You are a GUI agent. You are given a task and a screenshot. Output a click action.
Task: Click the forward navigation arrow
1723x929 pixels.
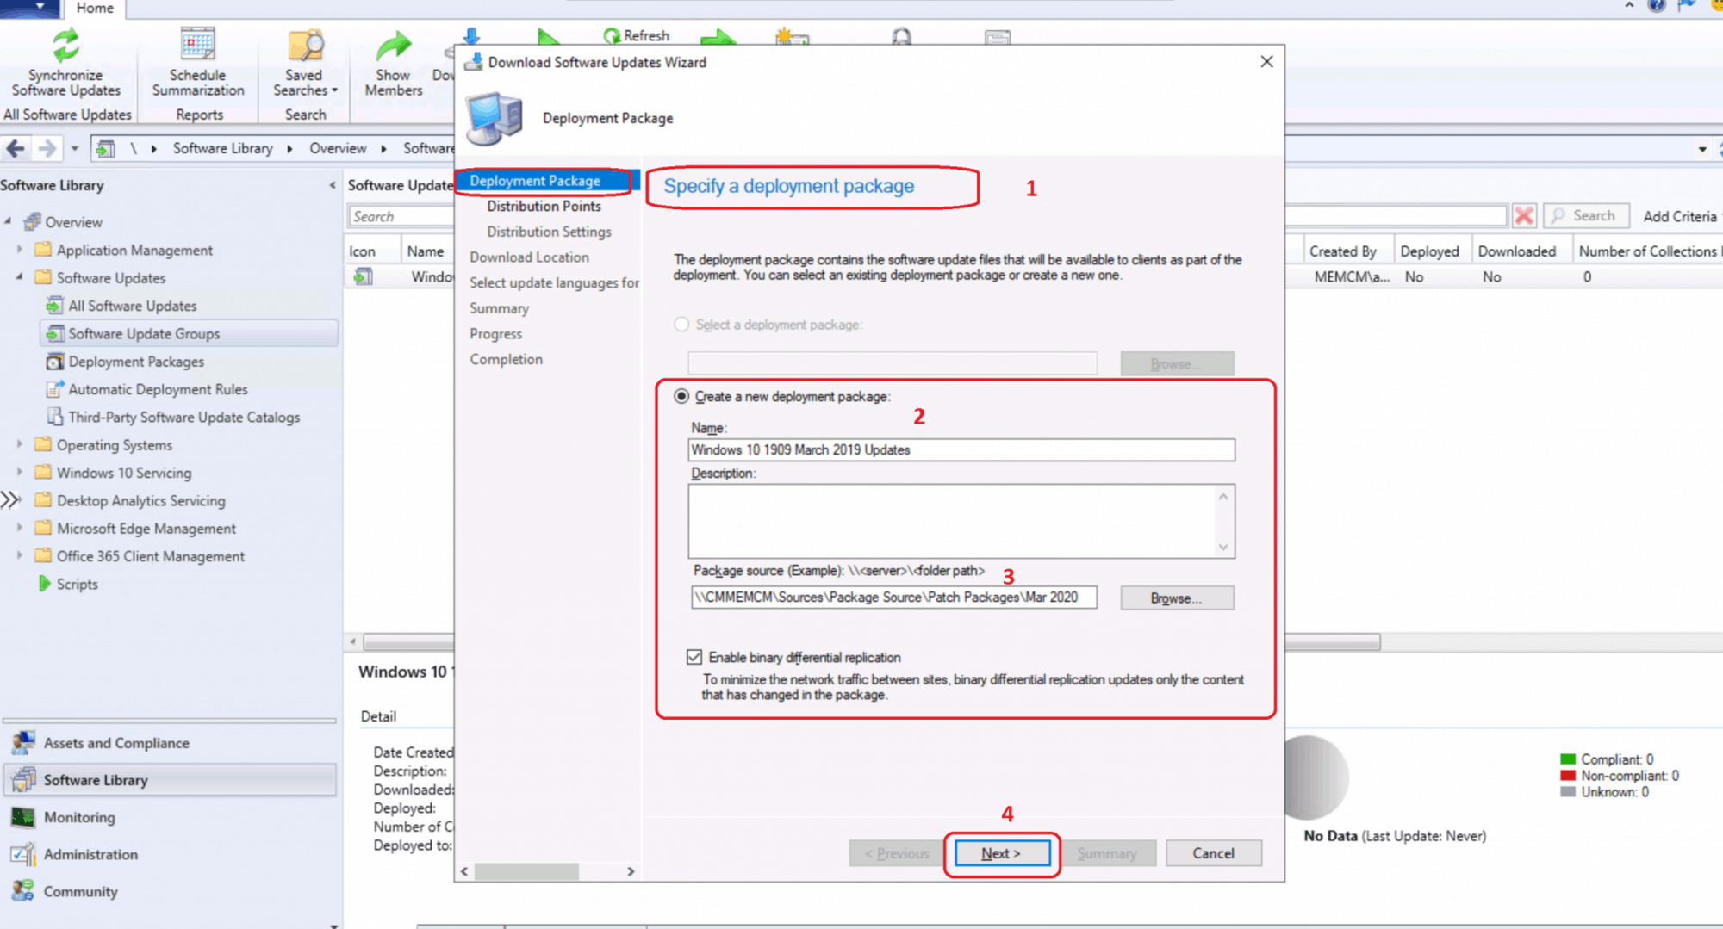47,148
